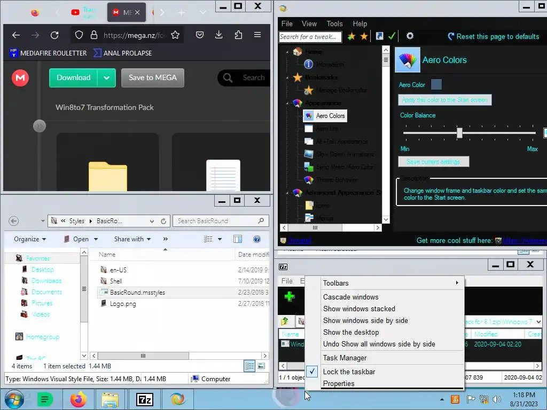Click the padlock site info icon
Viewport: 547px width, 410px height.
(x=94, y=35)
